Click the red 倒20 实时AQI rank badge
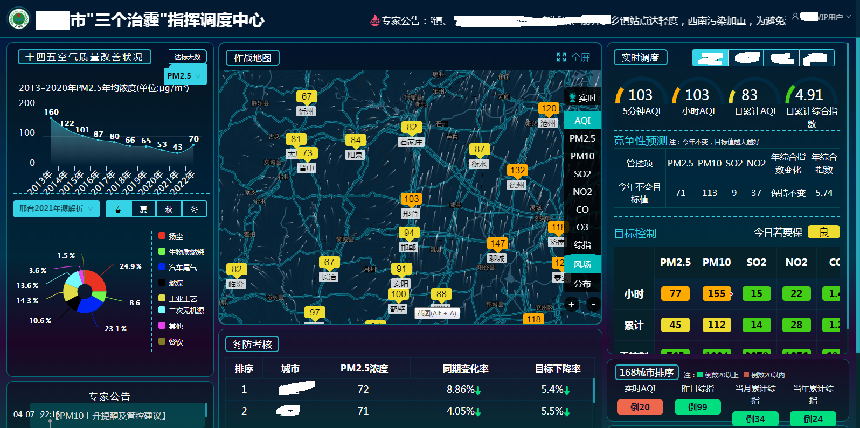The width and height of the screenshot is (860, 428). (x=640, y=407)
